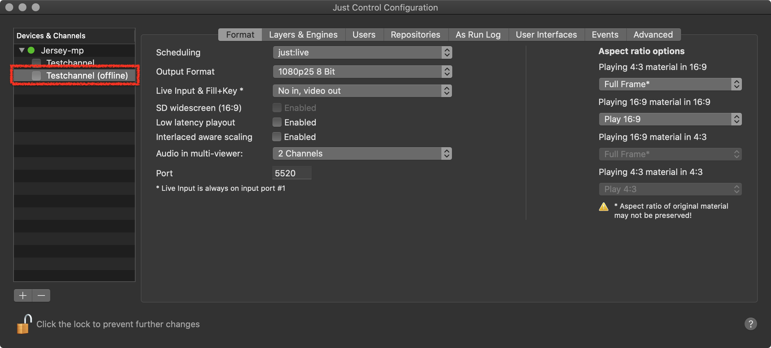Image resolution: width=771 pixels, height=348 pixels.
Task: Collapse the Jersey-mp device tree
Action: coord(22,51)
